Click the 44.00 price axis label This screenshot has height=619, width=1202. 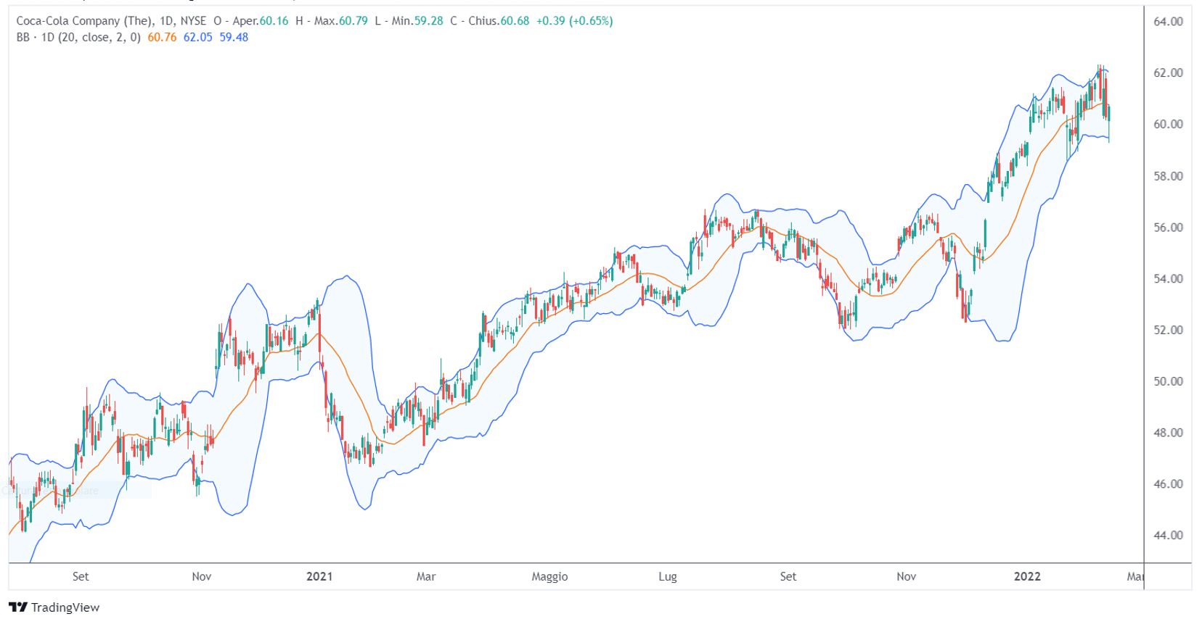[x=1168, y=535]
